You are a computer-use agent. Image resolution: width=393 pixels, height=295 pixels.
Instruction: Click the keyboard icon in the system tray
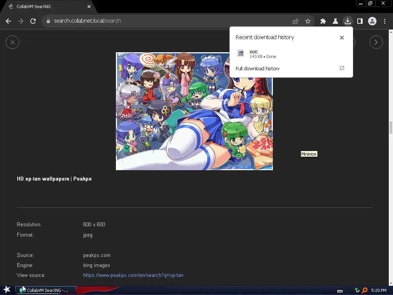pyautogui.click(x=340, y=291)
